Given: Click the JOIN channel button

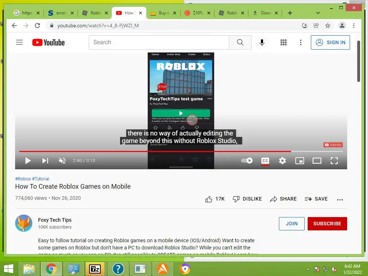Looking at the screenshot, I should point(292,224).
